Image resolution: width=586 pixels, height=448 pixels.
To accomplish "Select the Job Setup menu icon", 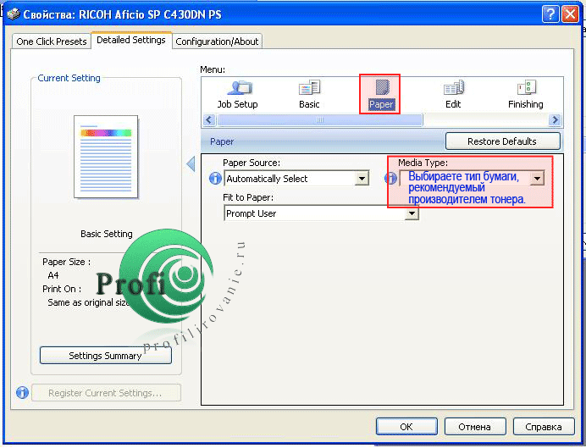I will click(x=237, y=93).
